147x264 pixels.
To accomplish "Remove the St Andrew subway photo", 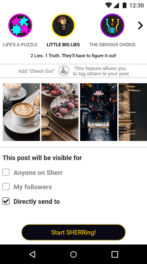I will tap(113, 87).
